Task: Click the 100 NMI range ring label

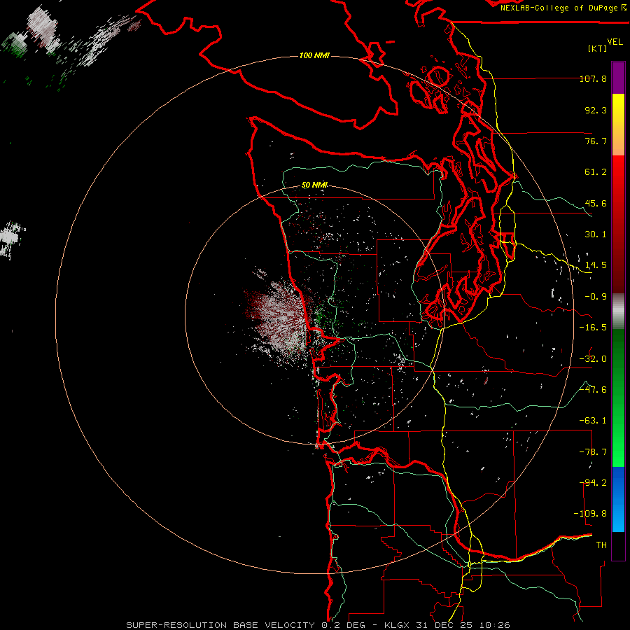Action: [314, 55]
